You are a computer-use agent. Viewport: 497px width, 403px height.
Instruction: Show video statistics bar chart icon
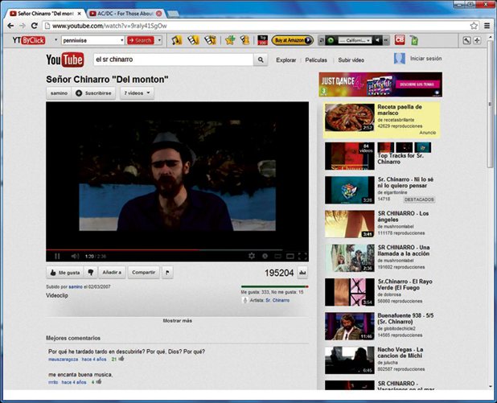tap(302, 273)
